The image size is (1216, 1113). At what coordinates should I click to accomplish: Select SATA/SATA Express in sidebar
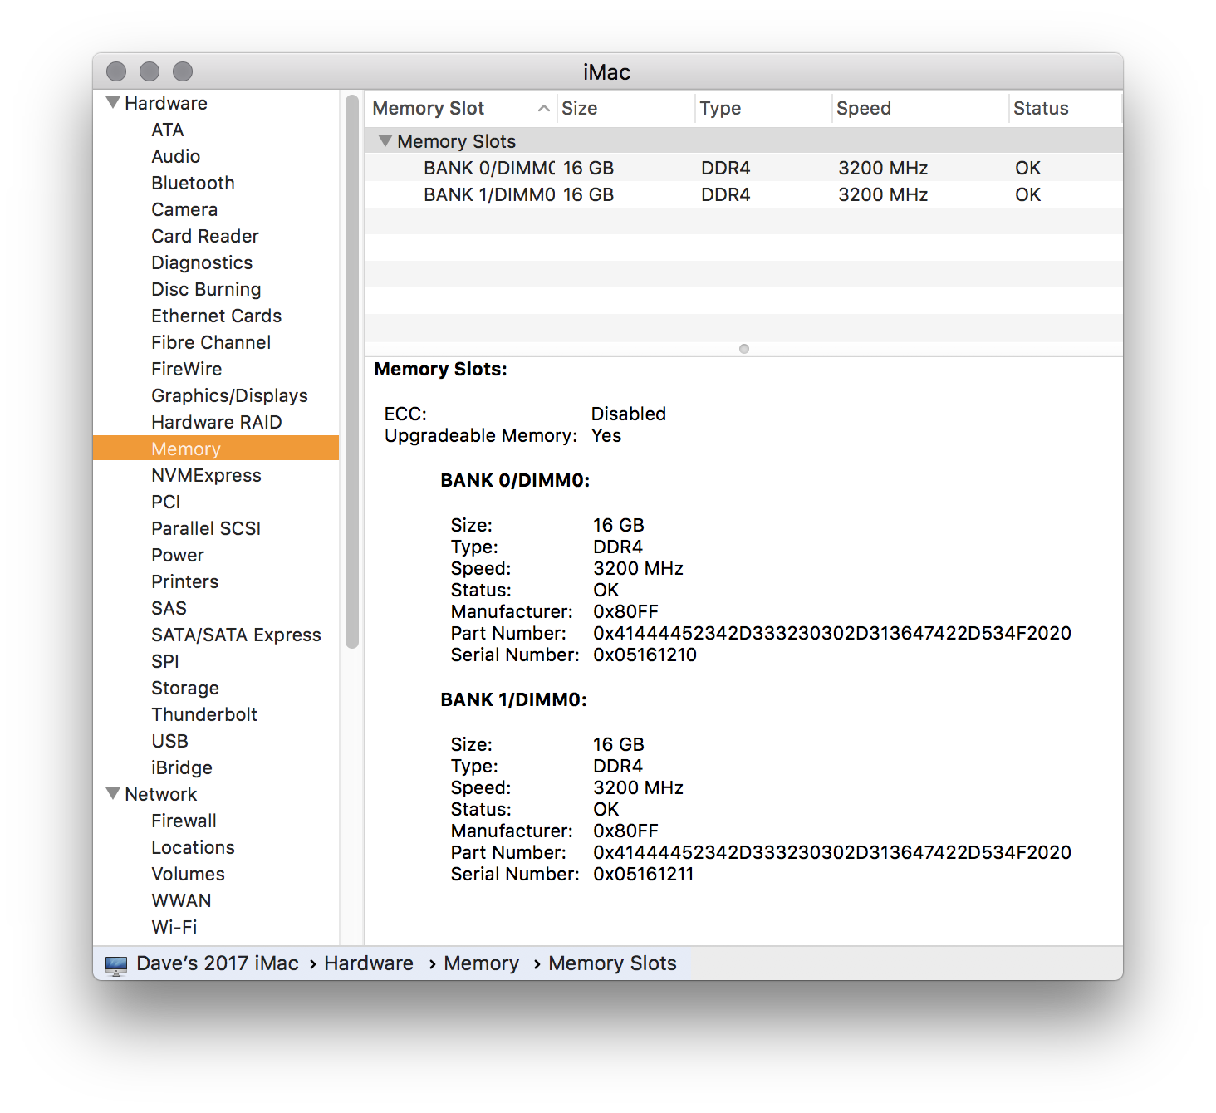[x=236, y=635]
